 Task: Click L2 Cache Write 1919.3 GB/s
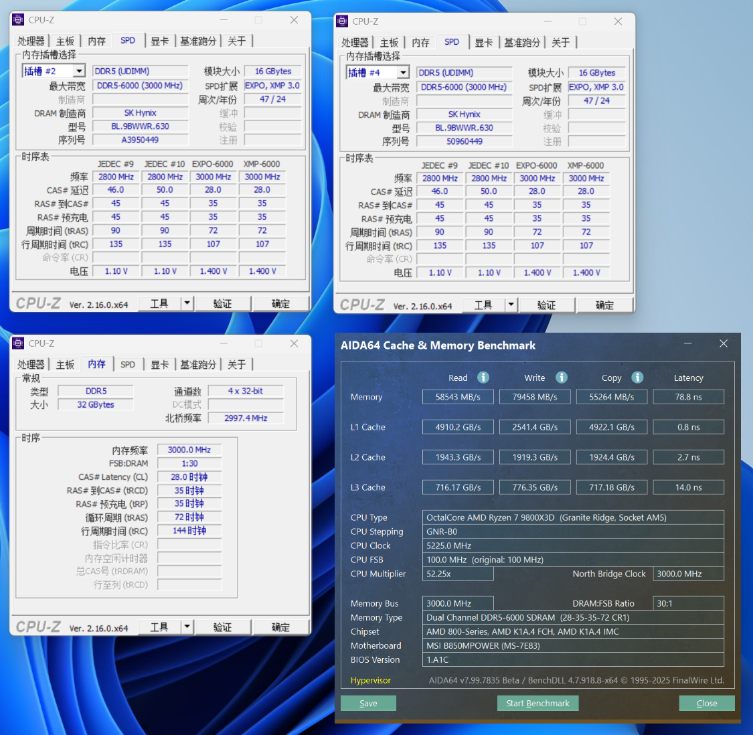click(x=535, y=457)
